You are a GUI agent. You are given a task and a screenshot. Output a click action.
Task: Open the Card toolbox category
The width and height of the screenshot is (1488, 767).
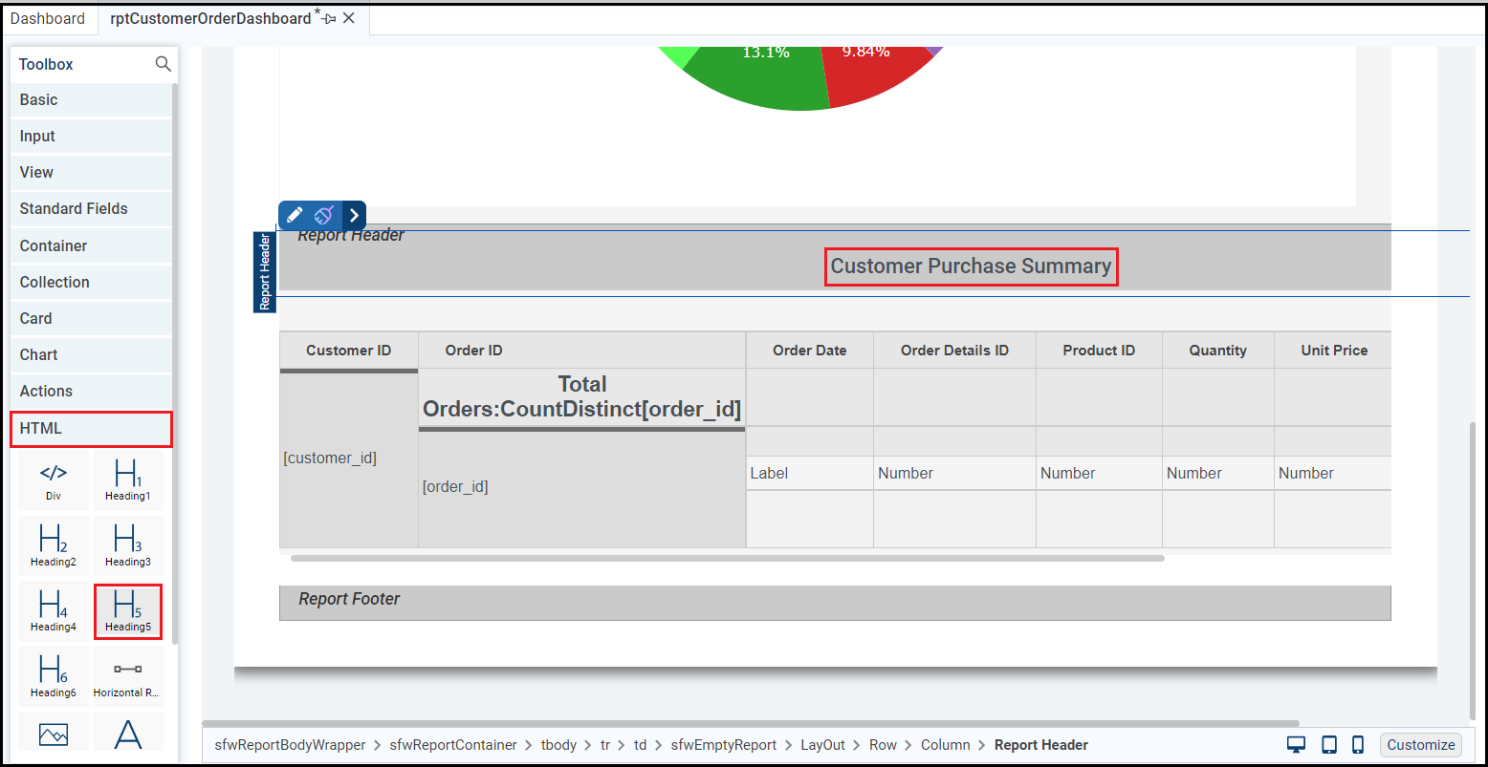92,319
